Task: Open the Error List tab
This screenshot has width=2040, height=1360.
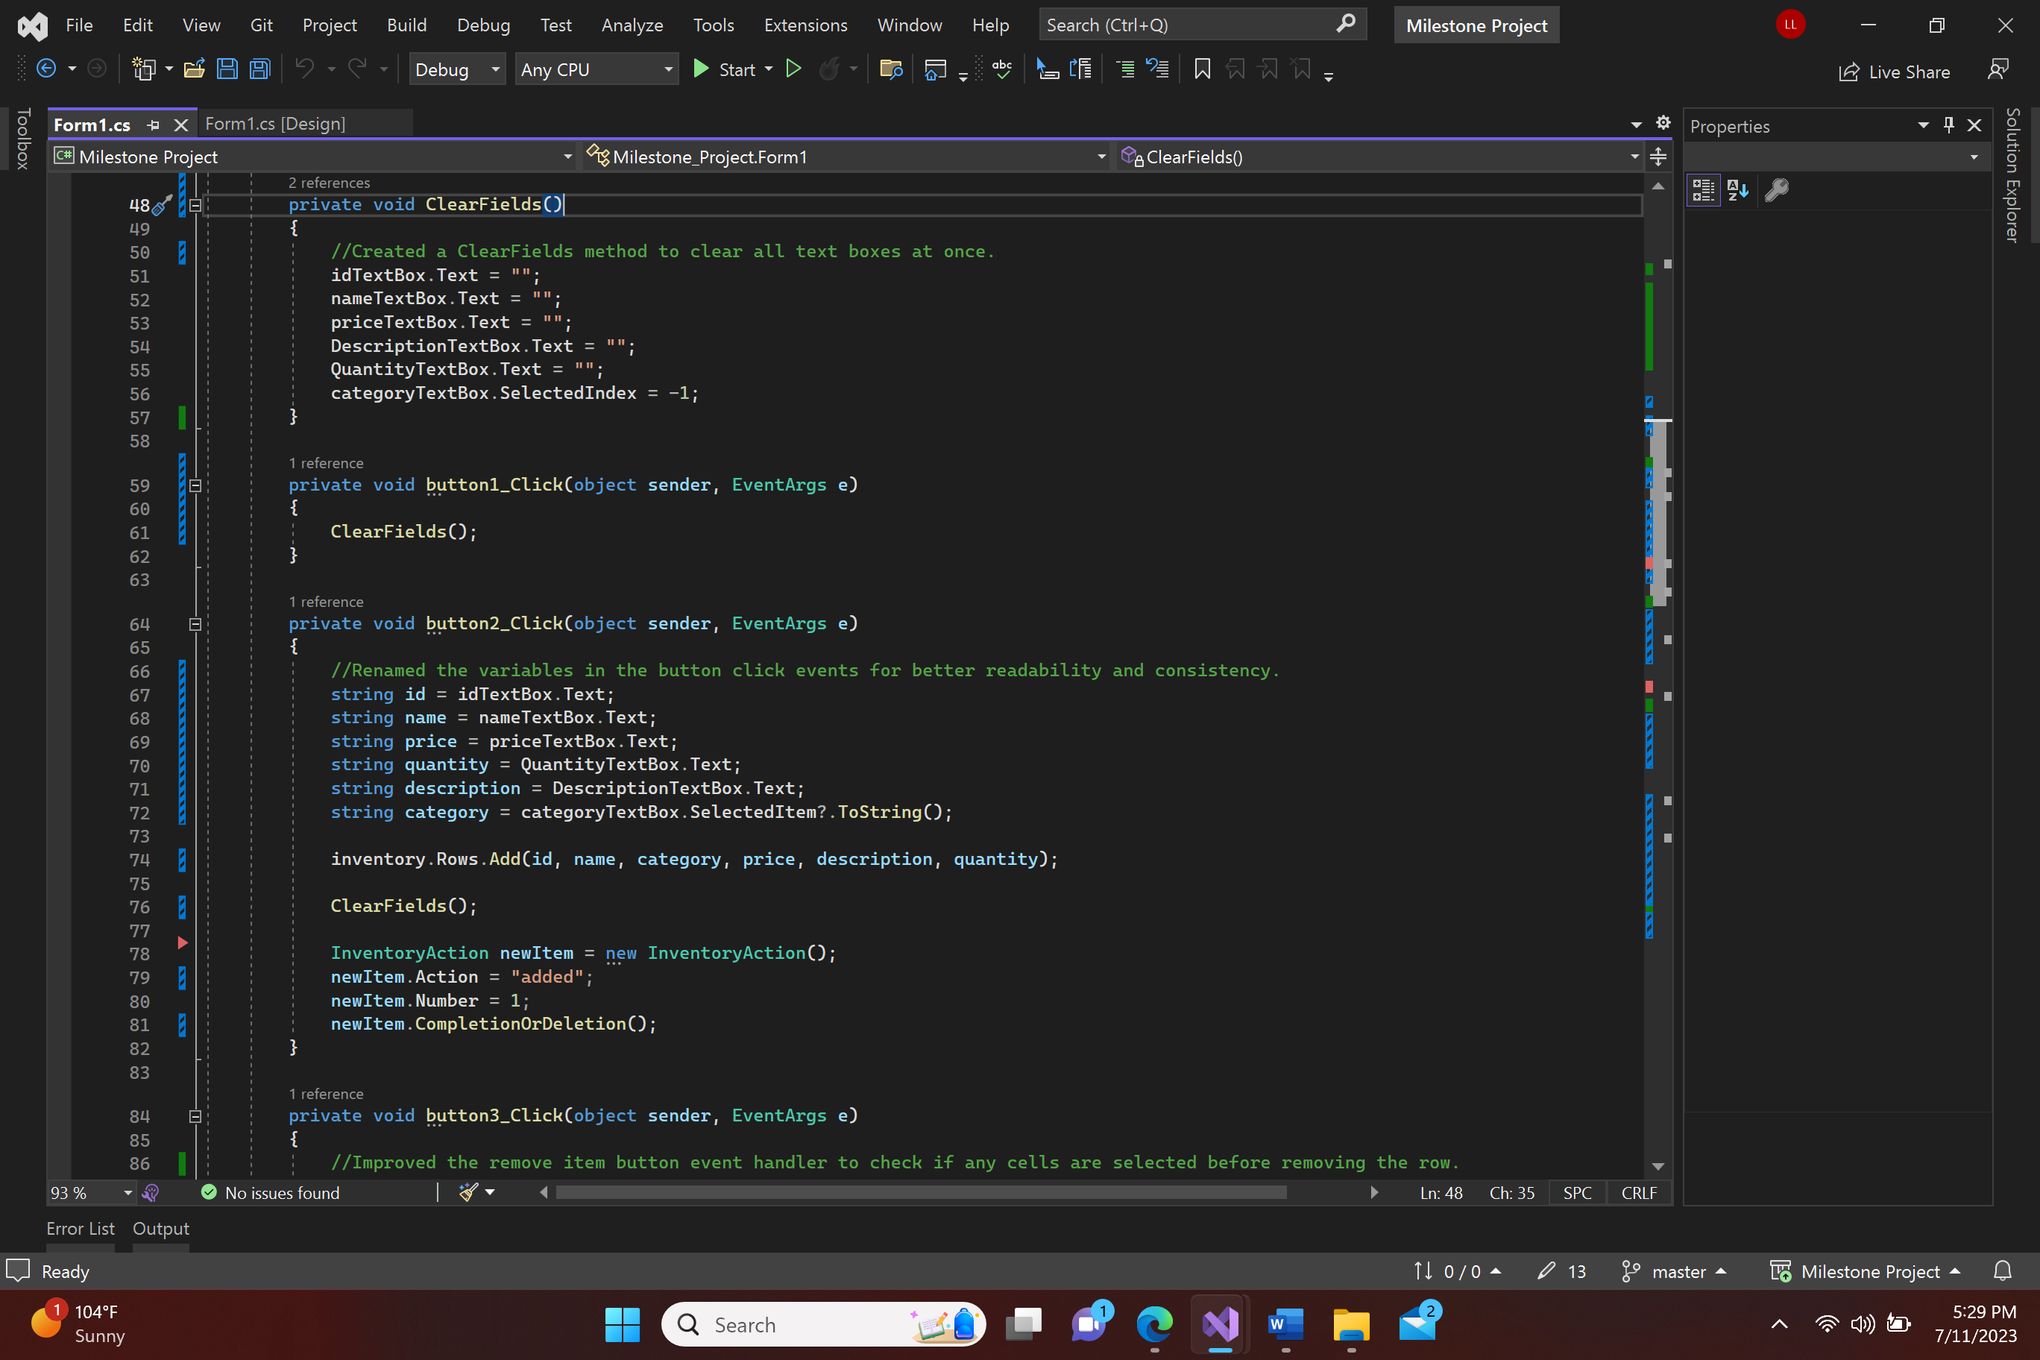Action: point(80,1228)
